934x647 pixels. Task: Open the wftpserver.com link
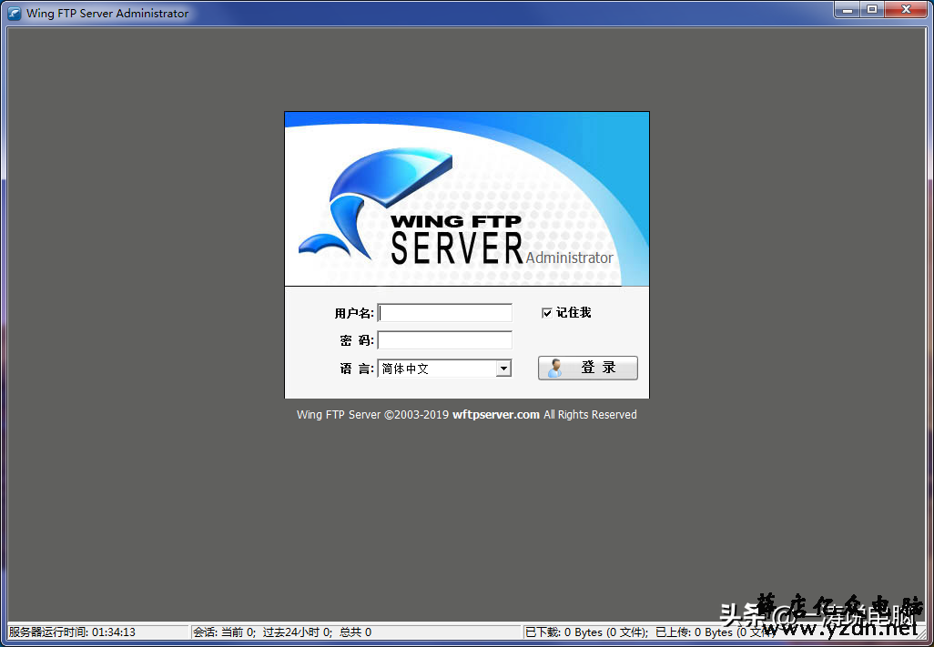pos(496,414)
